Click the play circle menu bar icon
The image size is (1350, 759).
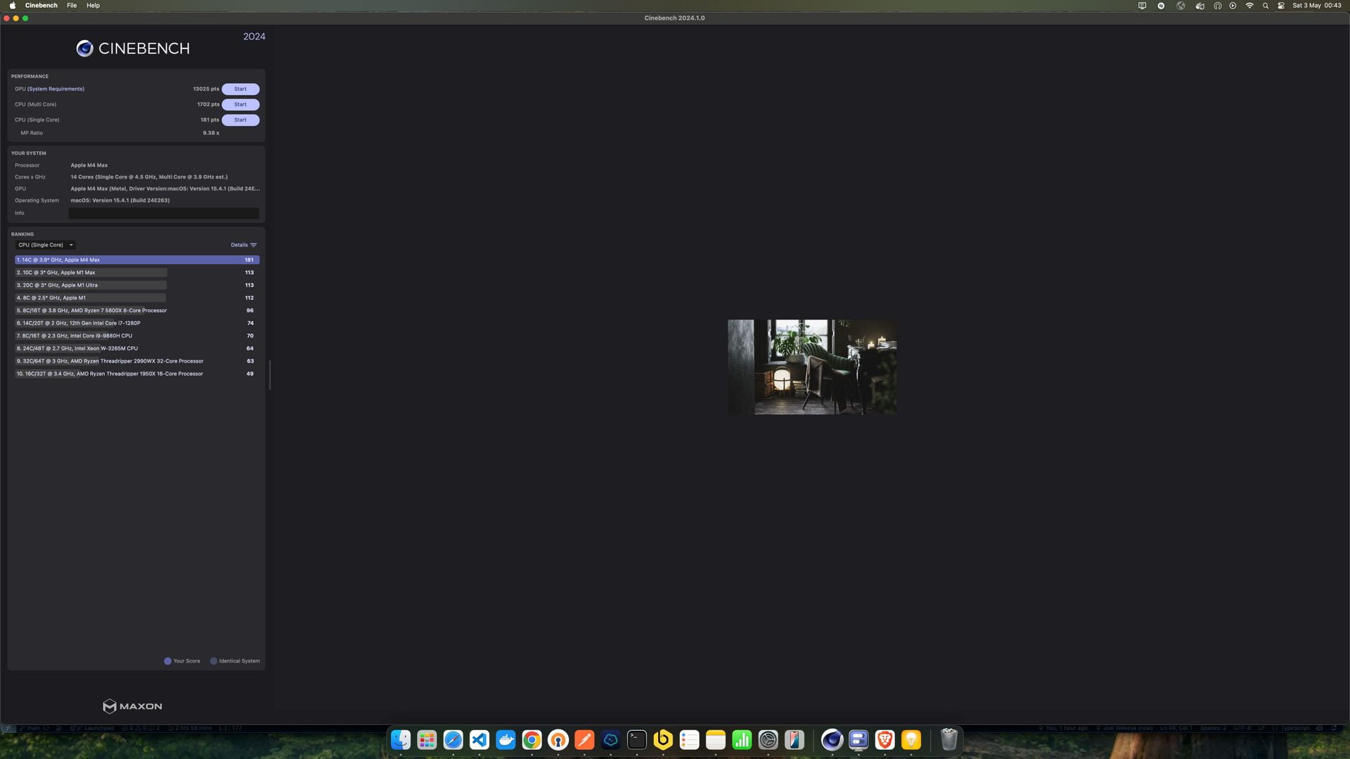tap(1233, 6)
